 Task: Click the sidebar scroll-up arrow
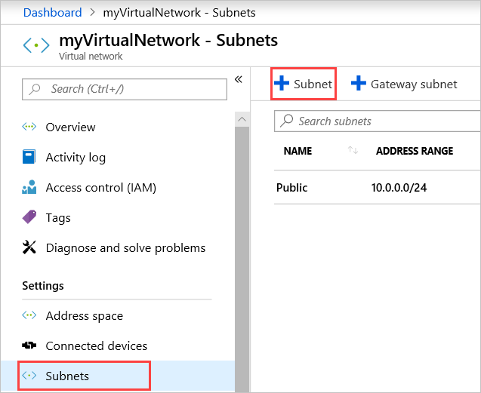[242, 119]
